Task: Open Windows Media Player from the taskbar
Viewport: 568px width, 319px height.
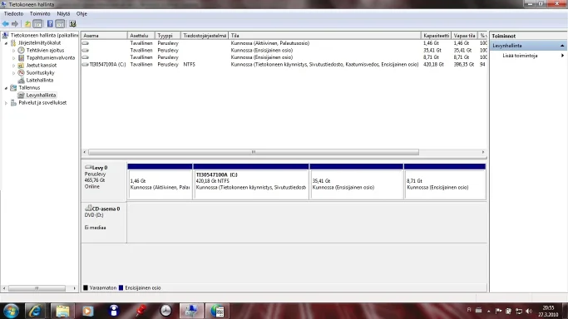Action: [87, 311]
